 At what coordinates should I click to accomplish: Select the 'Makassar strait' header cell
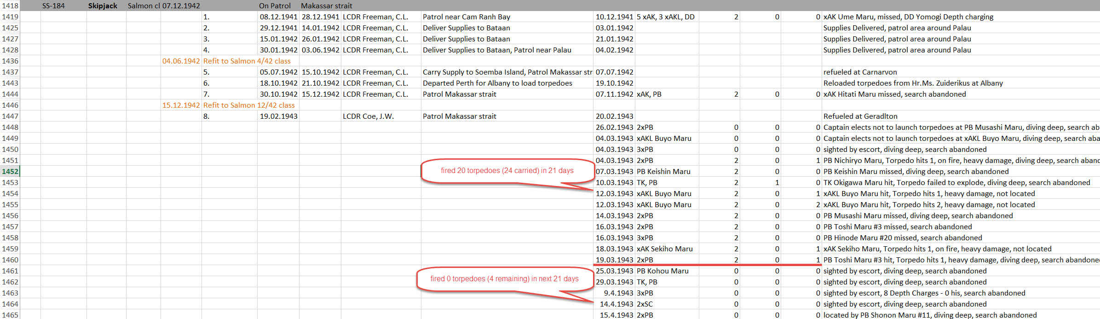(327, 6)
